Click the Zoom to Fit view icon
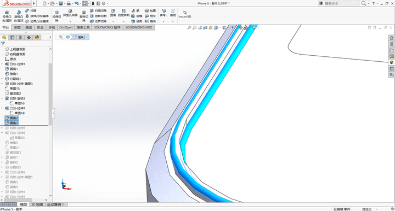This screenshot has height=211, width=395. point(189,27)
